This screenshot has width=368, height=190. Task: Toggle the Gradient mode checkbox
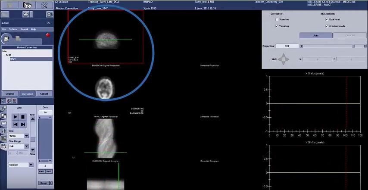tap(327, 26)
